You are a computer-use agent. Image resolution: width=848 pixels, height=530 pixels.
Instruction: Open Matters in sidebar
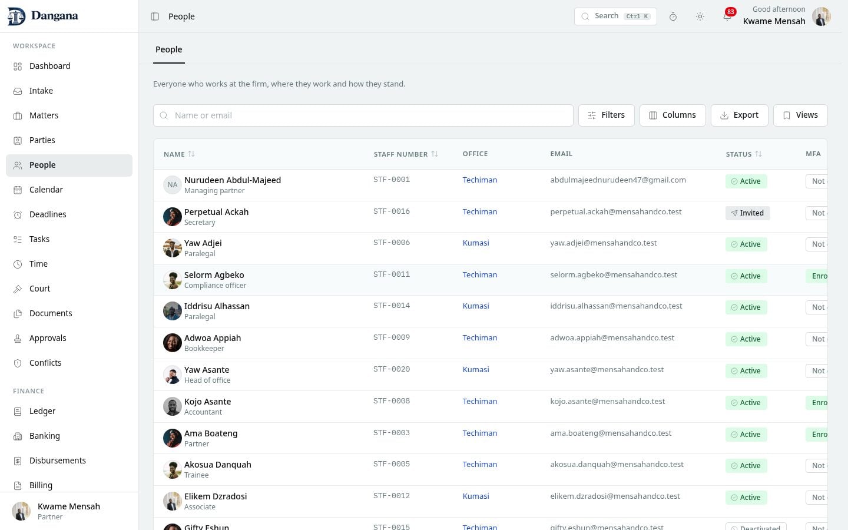coord(69,115)
